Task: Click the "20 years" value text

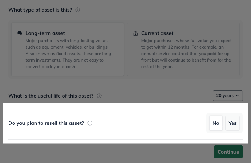Action: tap(225, 96)
